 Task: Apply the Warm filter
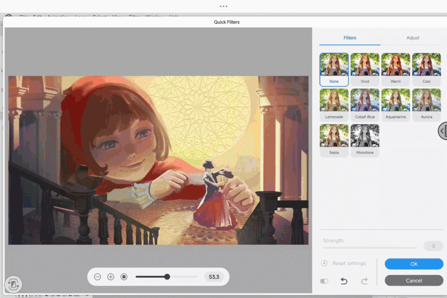[395, 69]
